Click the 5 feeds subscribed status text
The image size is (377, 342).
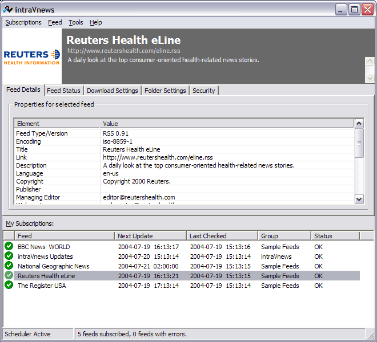pyautogui.click(x=132, y=334)
